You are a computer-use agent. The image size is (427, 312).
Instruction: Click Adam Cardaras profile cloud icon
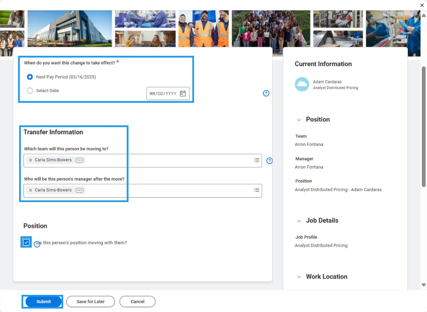click(302, 84)
